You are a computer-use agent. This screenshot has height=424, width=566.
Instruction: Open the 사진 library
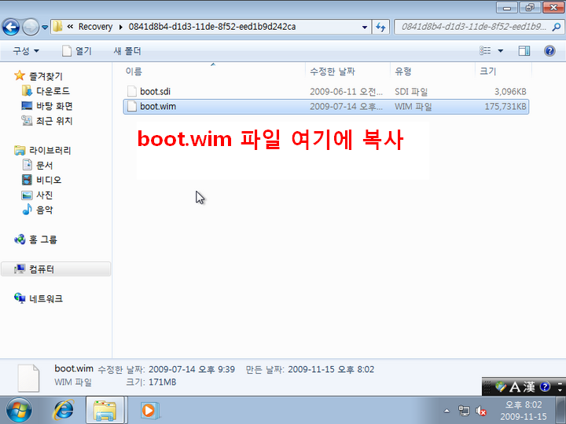44,195
